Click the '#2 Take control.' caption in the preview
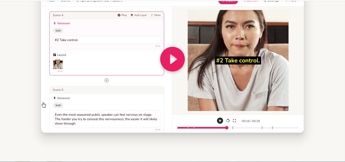The height and width of the screenshot is (162, 345). tap(238, 60)
